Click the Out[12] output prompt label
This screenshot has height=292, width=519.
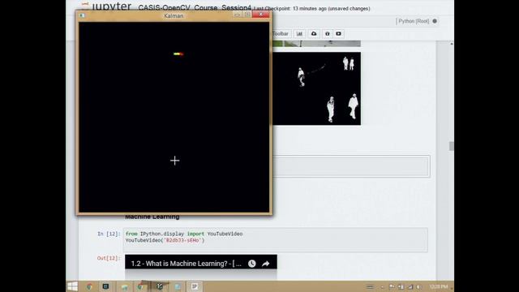click(x=109, y=258)
